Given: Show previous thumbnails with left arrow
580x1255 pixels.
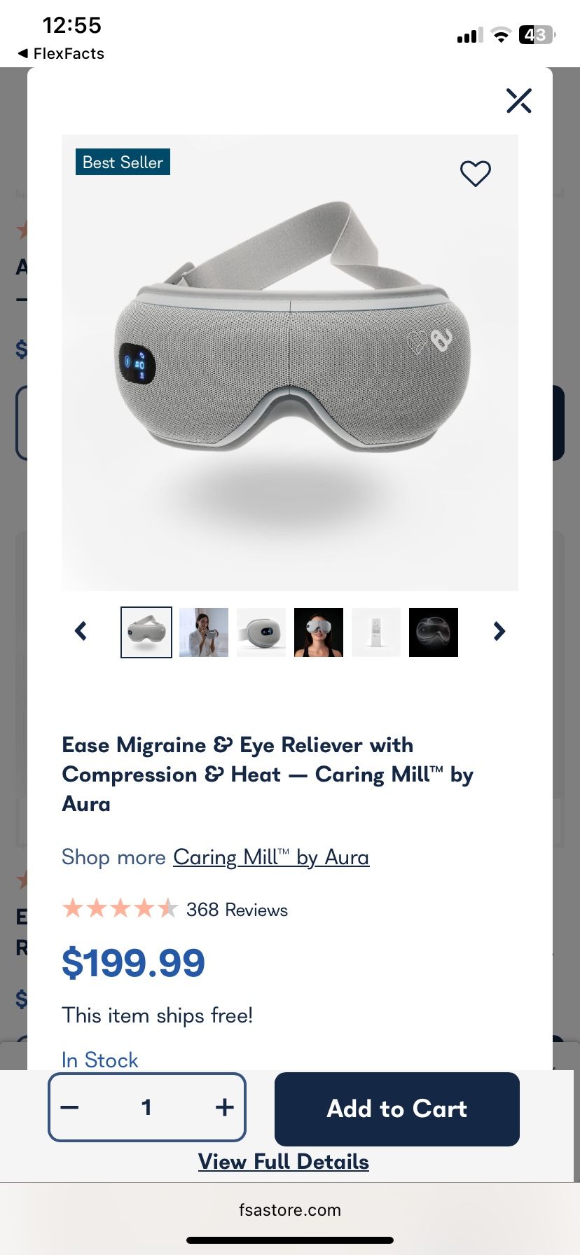Looking at the screenshot, I should pos(81,632).
